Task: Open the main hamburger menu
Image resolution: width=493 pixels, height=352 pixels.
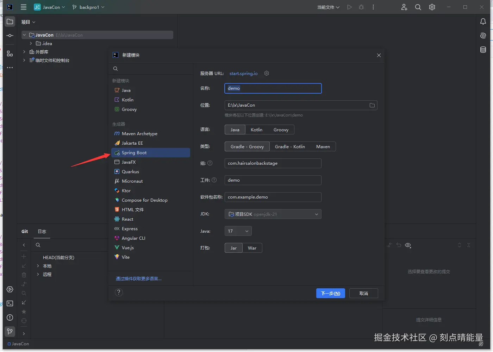Action: (24, 7)
